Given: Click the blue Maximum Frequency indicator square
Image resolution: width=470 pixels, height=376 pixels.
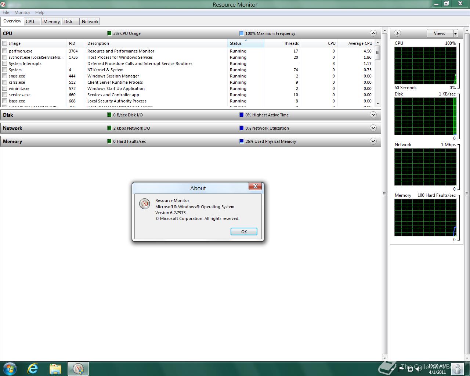Looking at the screenshot, I should [x=241, y=33].
